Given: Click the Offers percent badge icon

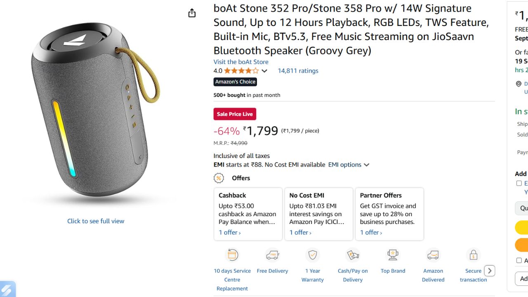Looking at the screenshot, I should click(219, 178).
